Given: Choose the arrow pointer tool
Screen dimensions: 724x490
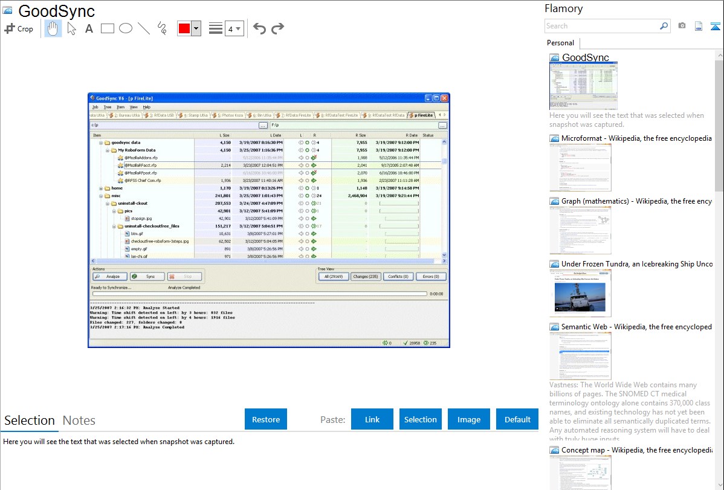Looking at the screenshot, I should coord(71,28).
